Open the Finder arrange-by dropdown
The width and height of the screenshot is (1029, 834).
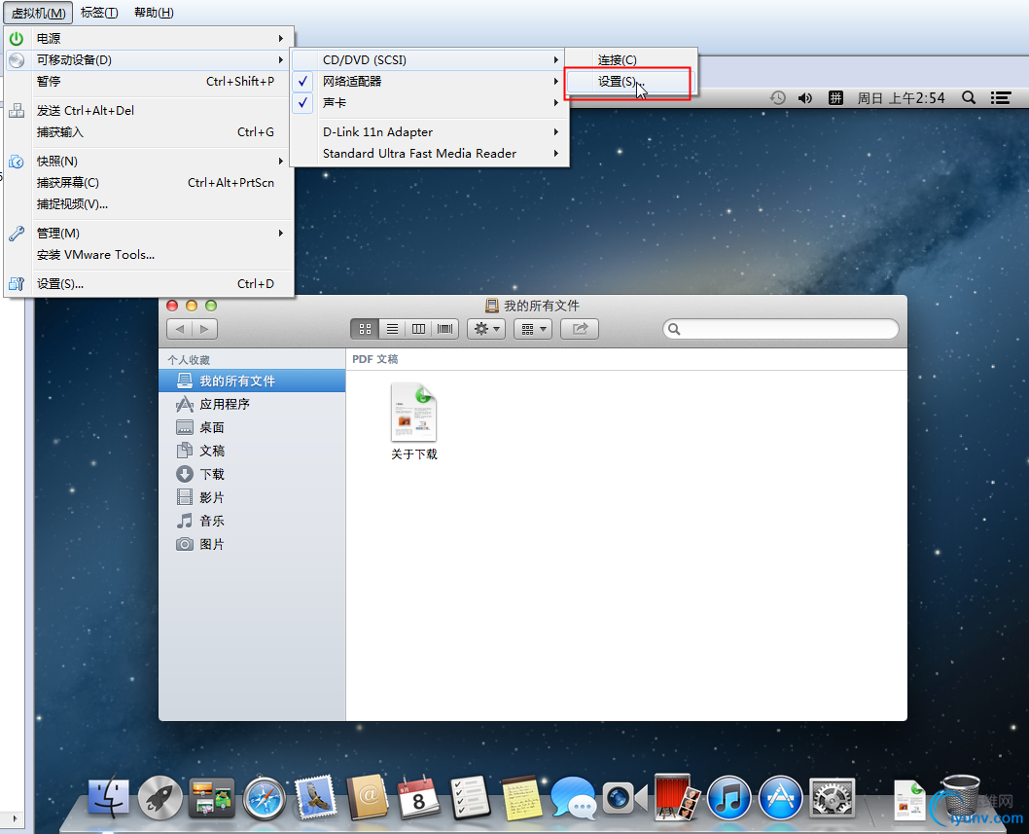click(x=533, y=329)
